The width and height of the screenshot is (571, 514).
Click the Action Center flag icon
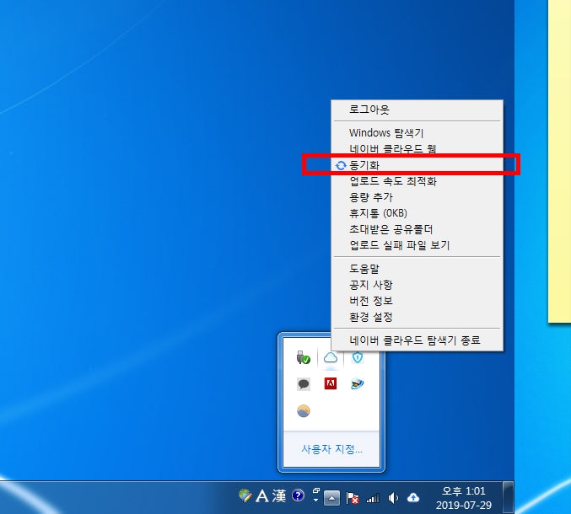pos(353,498)
